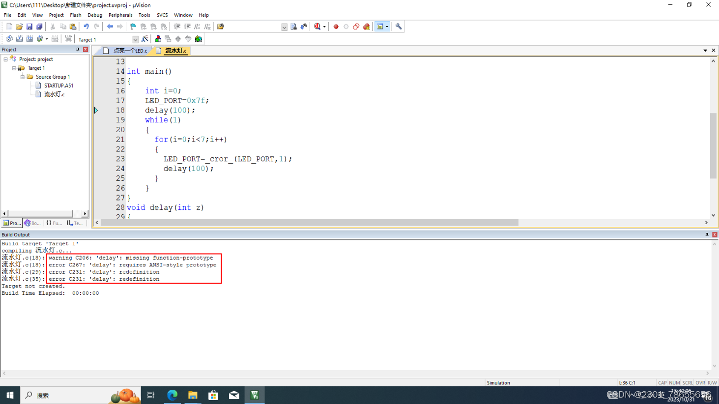
Task: Download code to flash memory
Action: 69,39
